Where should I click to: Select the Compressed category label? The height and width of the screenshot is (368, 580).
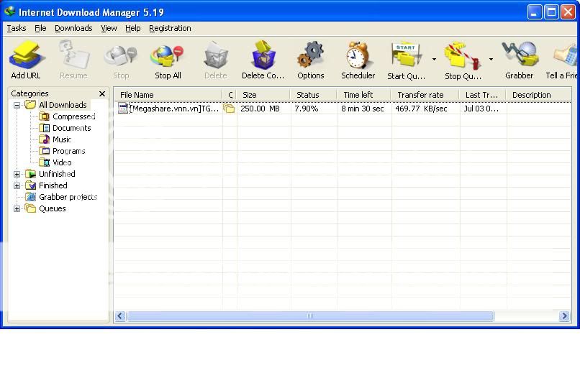pos(73,116)
